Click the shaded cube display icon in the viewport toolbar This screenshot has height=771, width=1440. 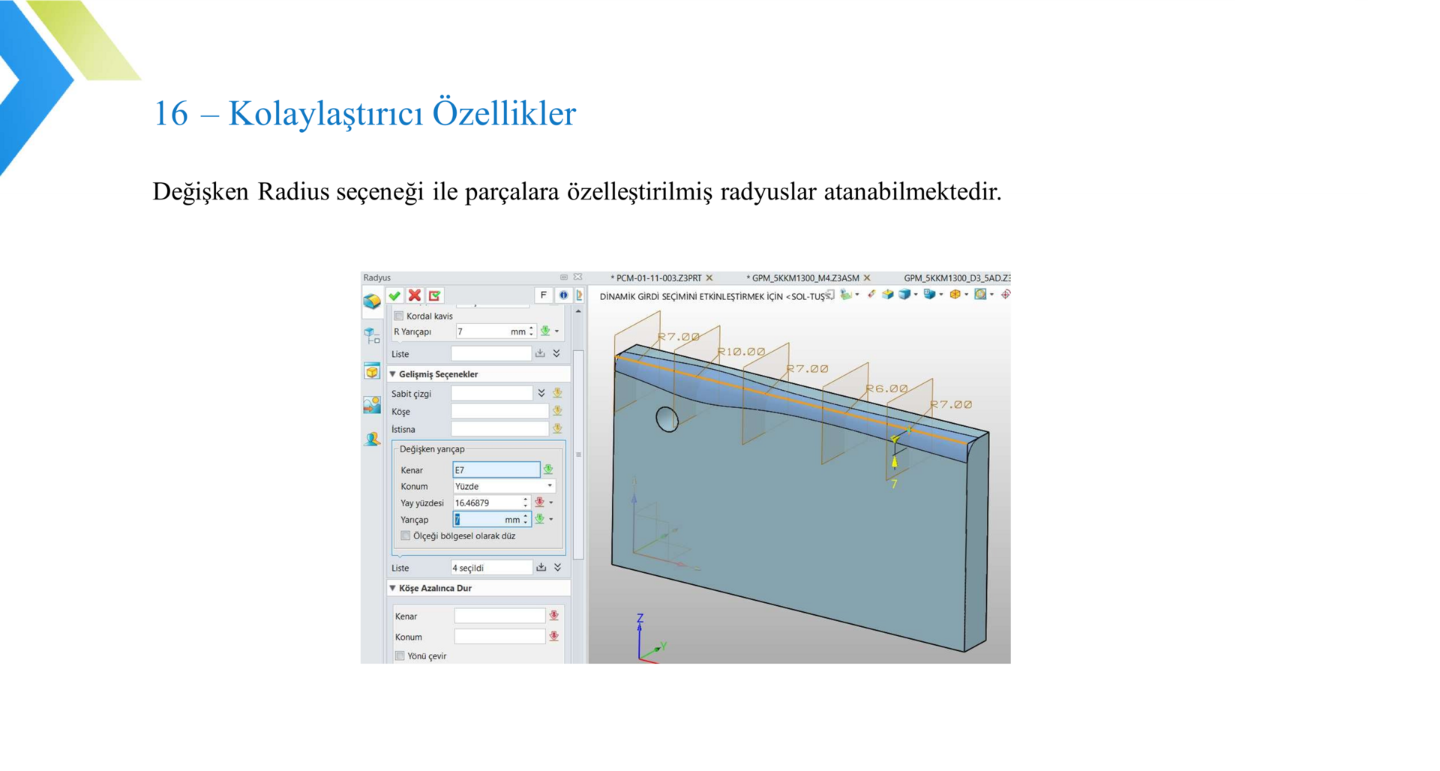click(904, 295)
